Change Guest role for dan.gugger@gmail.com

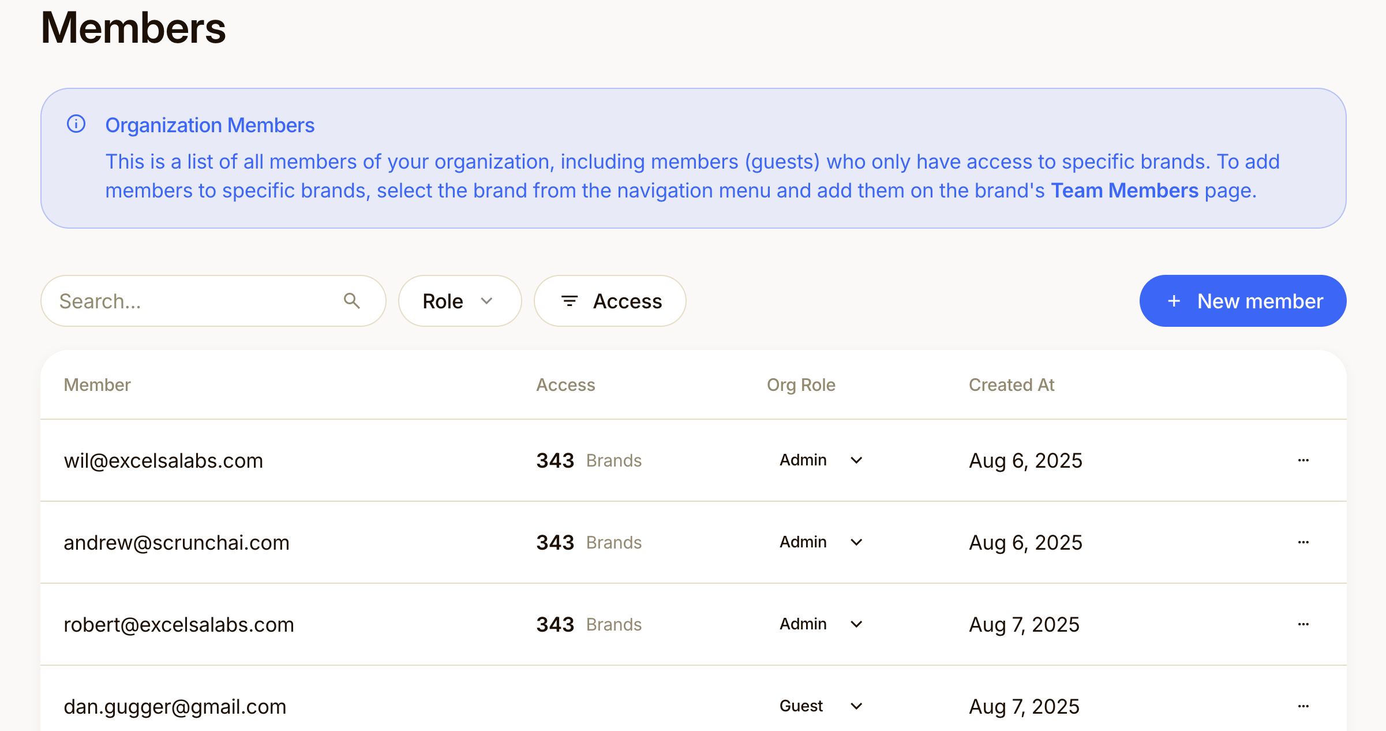[821, 706]
